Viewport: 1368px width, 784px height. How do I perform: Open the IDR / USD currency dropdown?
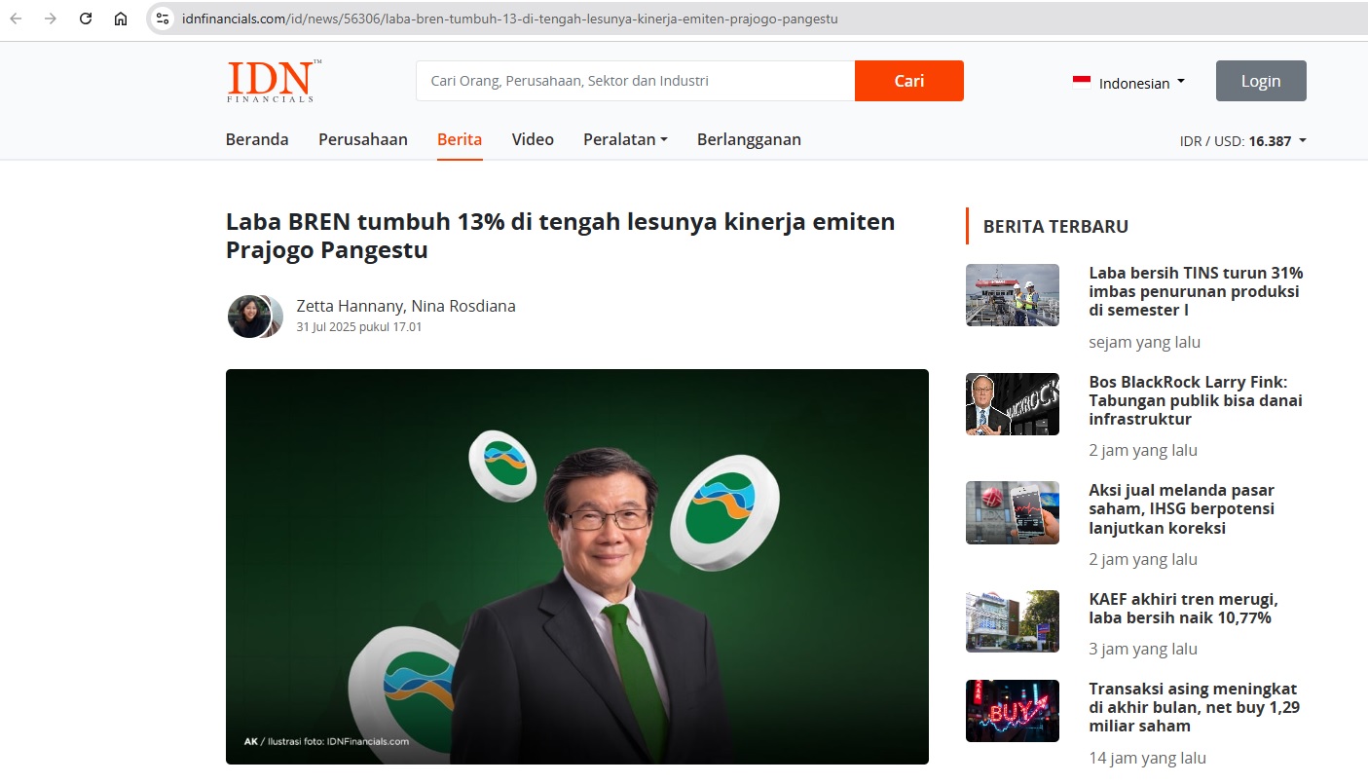[x=1243, y=141]
